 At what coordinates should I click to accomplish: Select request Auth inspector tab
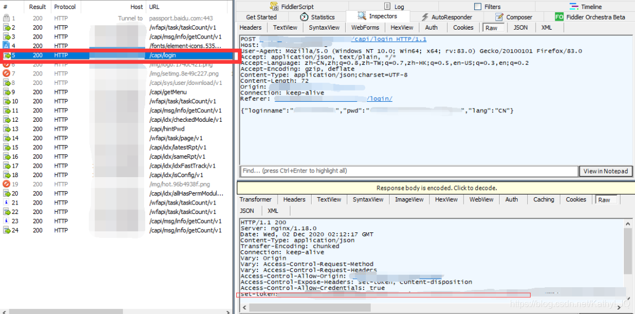pos(431,27)
